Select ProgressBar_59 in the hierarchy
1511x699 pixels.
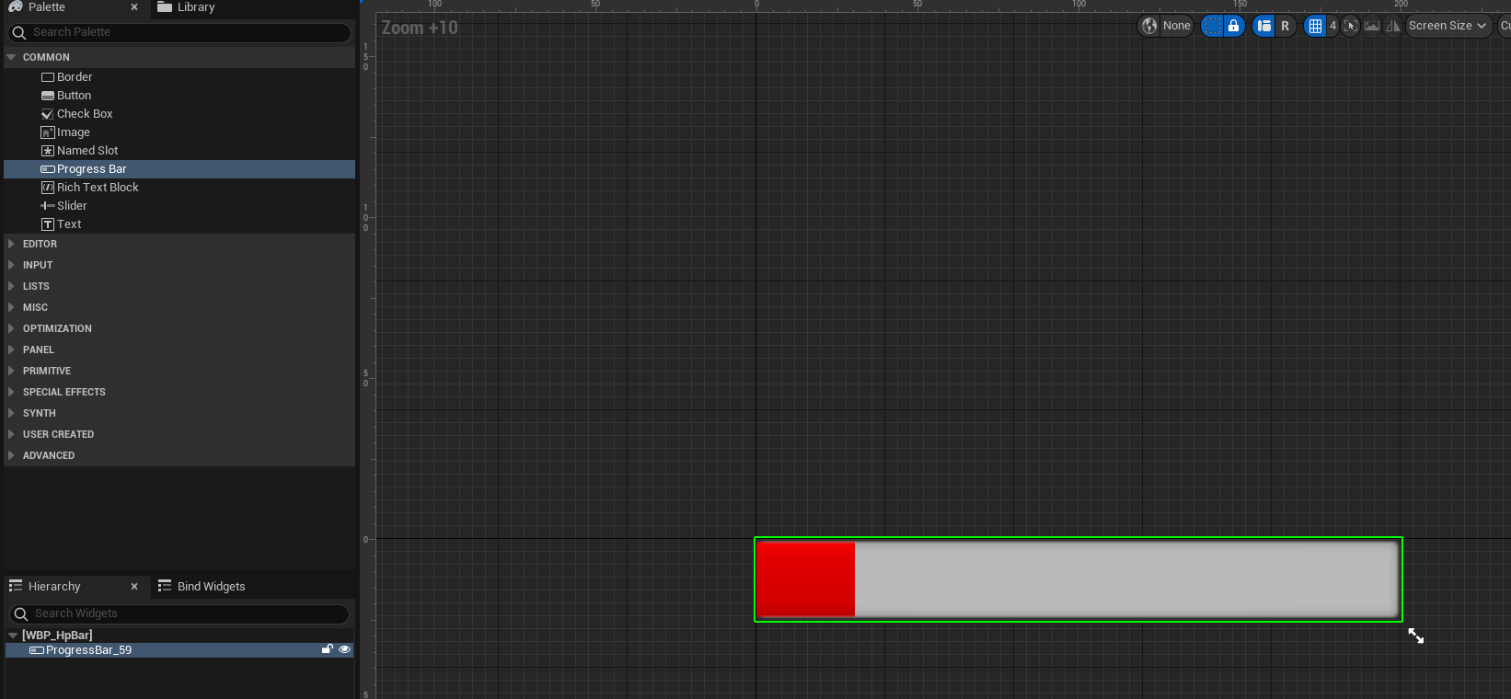point(179,650)
